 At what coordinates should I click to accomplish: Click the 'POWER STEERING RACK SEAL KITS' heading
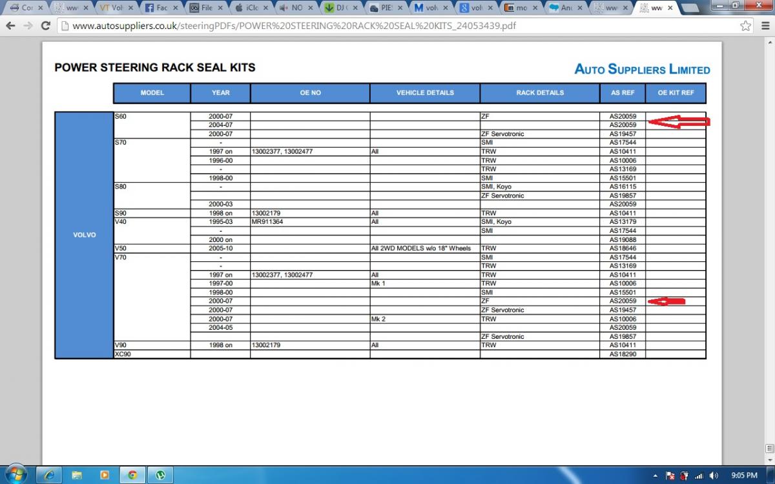tap(155, 67)
